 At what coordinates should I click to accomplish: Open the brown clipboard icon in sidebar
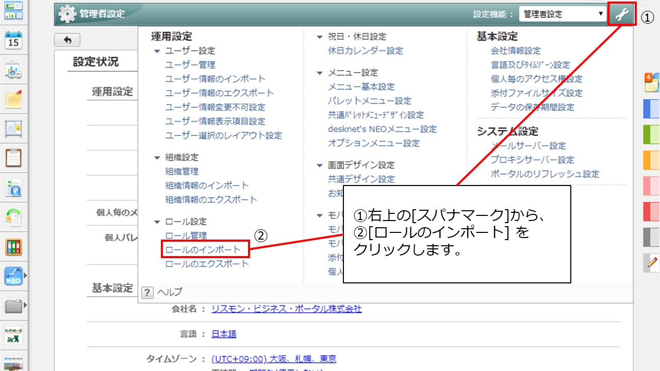point(13,158)
